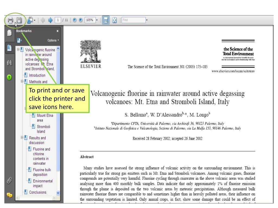
Task: Click the Science of the Total Environment logo
Action: click(x=238, y=53)
